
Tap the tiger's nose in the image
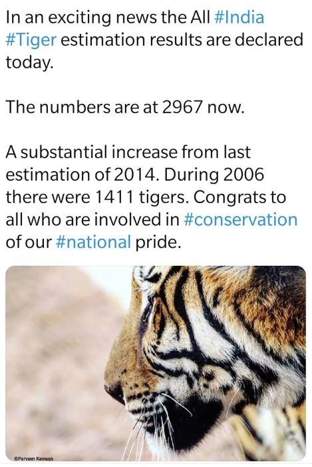pos(114,392)
